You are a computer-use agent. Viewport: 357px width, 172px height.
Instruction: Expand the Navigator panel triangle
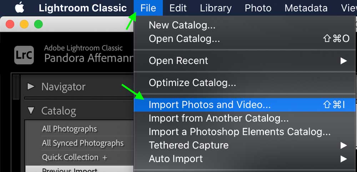coord(31,86)
